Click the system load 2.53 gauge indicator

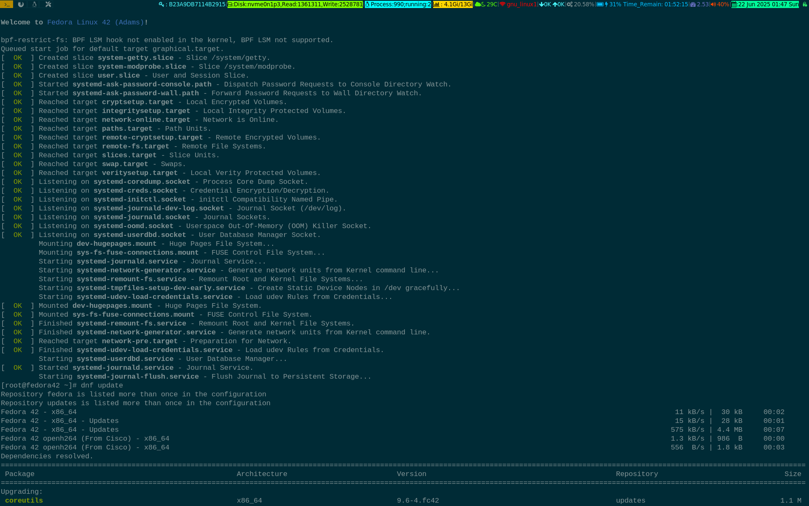tap(699, 4)
